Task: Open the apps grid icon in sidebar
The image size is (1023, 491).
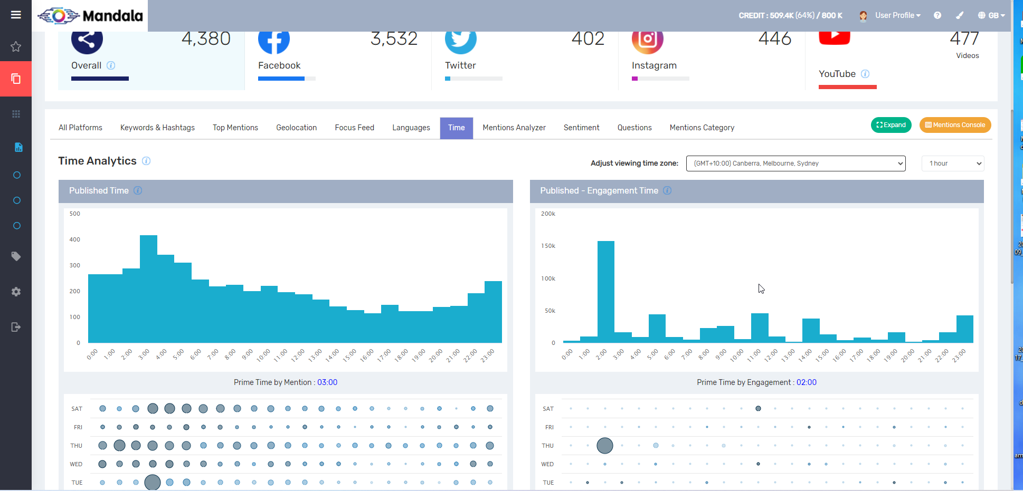Action: [x=16, y=113]
